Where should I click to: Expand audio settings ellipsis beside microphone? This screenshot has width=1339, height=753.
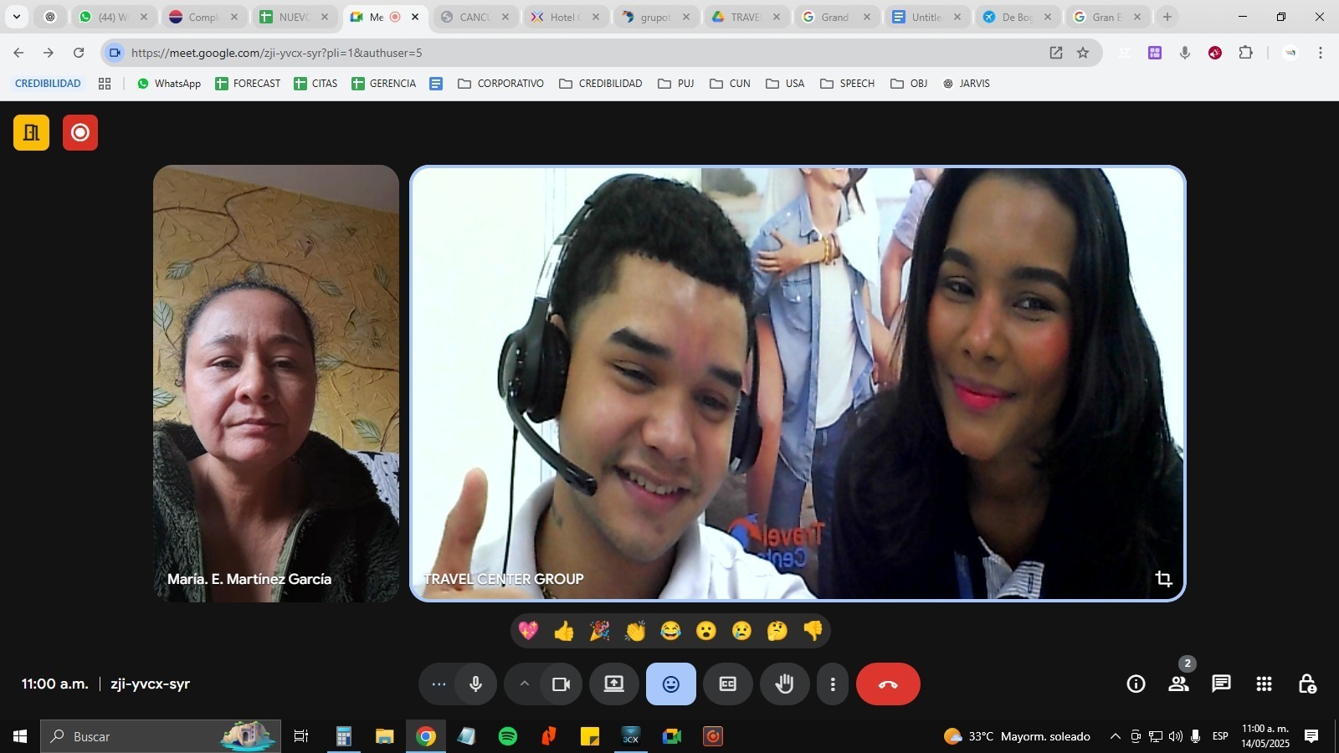pos(439,684)
